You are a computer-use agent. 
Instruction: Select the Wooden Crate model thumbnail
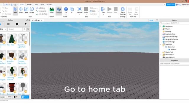point(12,55)
